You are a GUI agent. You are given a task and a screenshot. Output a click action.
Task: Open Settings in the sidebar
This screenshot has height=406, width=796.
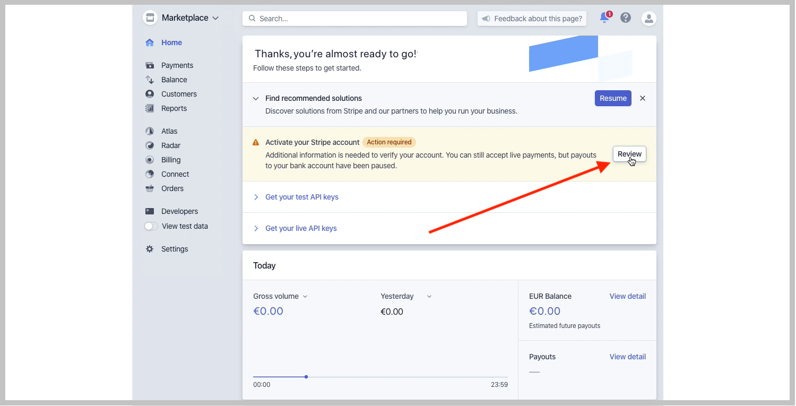click(x=175, y=249)
